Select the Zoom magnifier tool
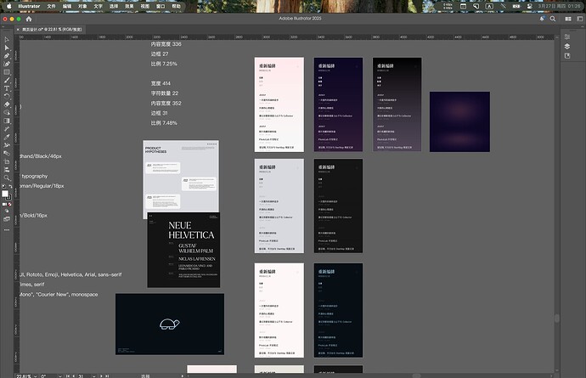The height and width of the screenshot is (378, 586). click(x=7, y=178)
